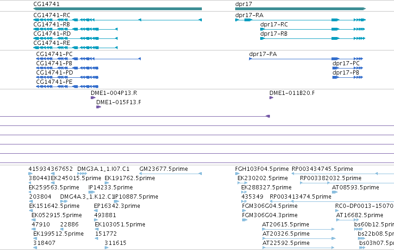Select the DMG3A.1_1.I07.C1 EST label

click(103, 169)
